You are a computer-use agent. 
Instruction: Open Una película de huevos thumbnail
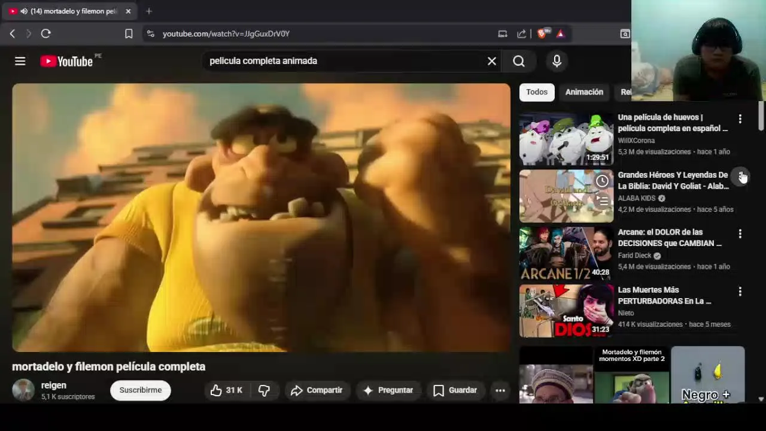[566, 139]
